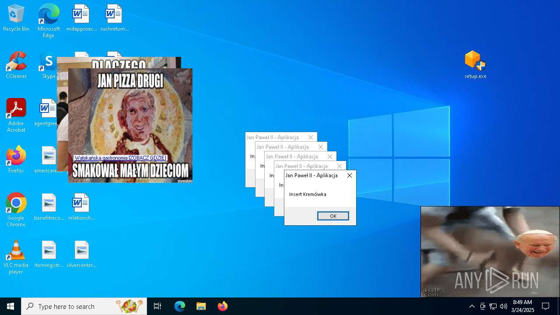Select the mdapproac... Word document icon

click(81, 18)
